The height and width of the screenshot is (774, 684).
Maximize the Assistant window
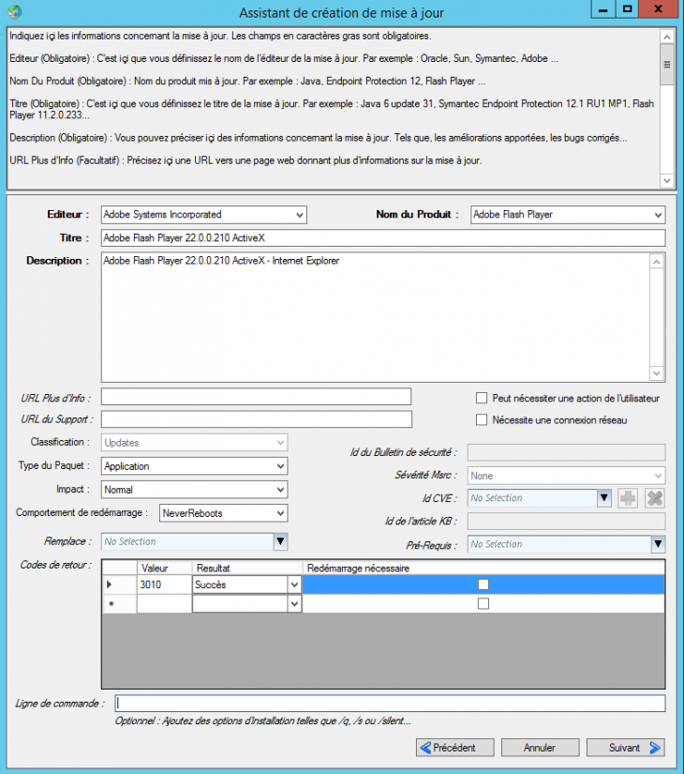627,9
